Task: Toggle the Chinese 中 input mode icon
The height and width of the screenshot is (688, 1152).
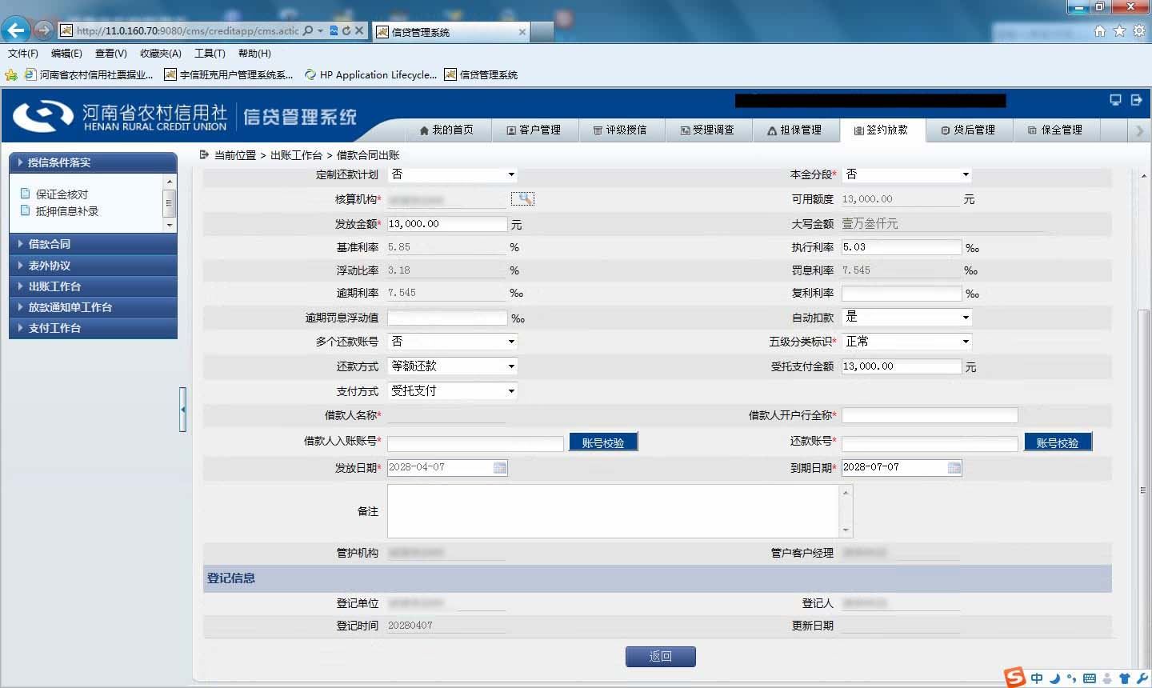Action: point(1037,678)
